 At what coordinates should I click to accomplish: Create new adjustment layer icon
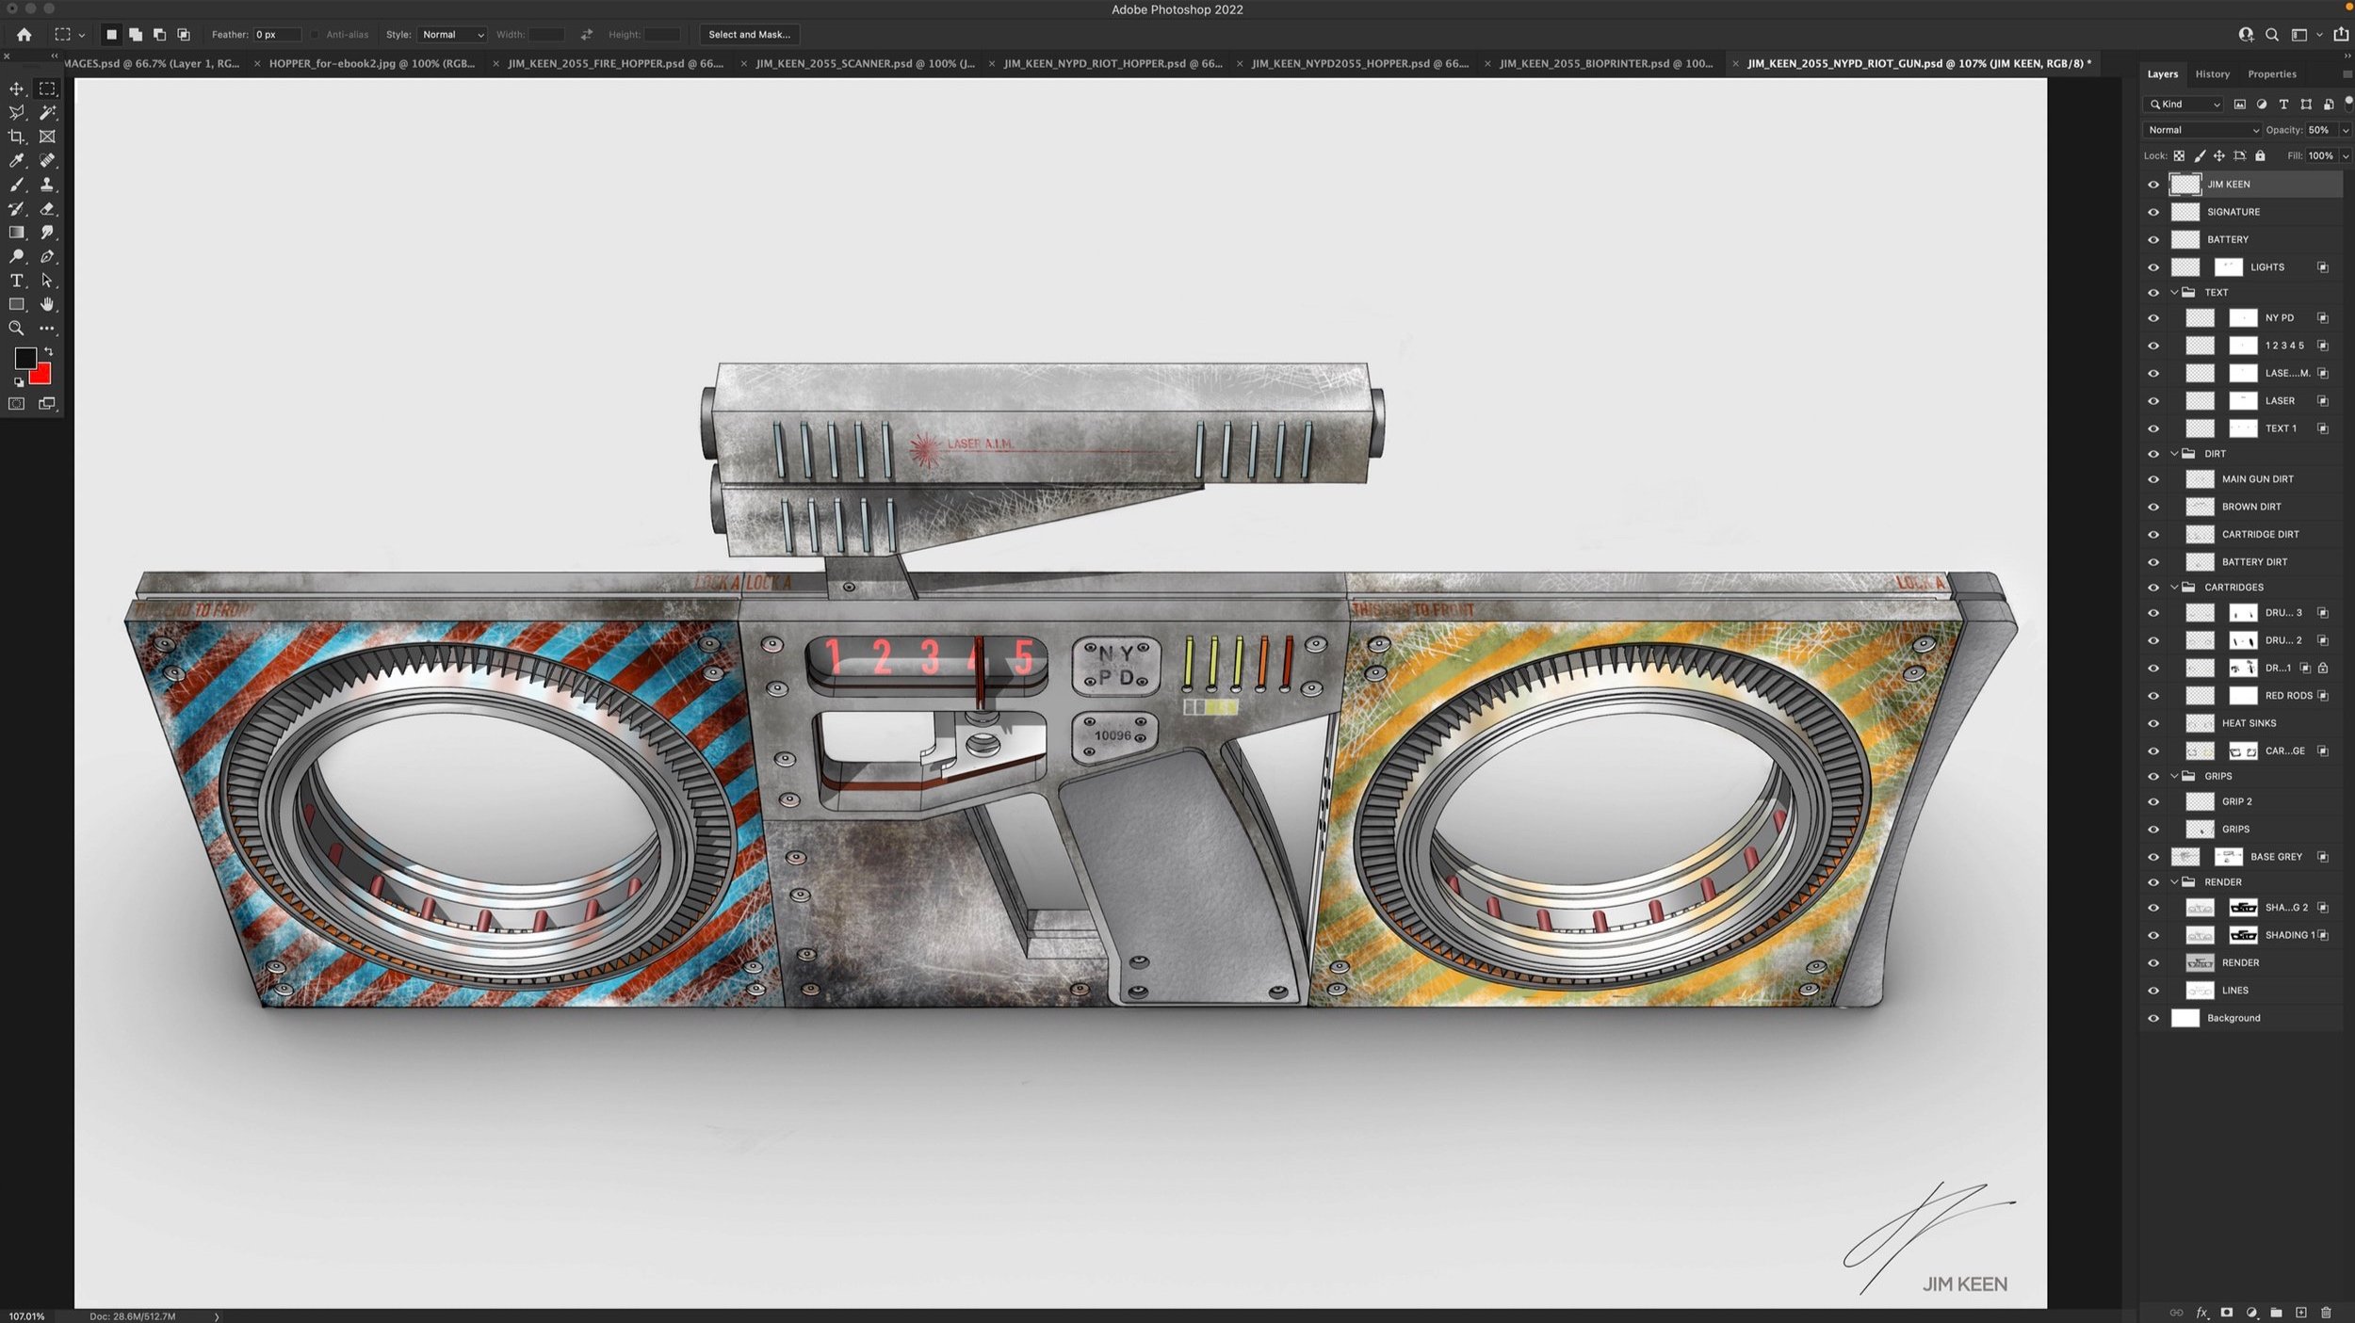2251,1313
